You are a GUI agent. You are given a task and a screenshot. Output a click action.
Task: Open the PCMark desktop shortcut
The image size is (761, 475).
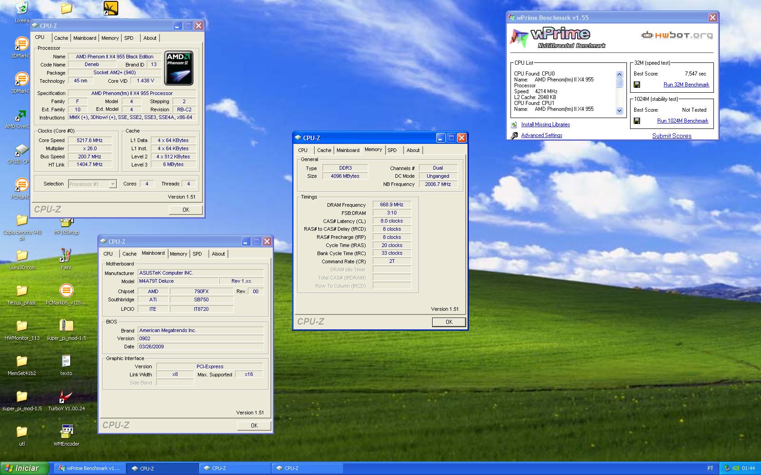[21, 185]
